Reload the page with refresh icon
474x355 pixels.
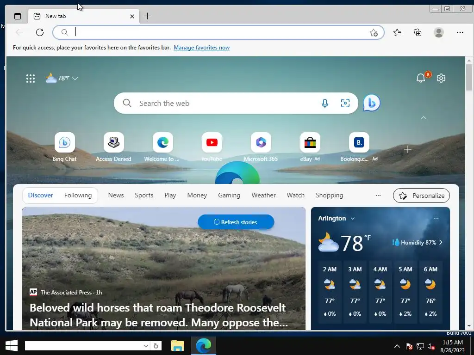coord(40,32)
